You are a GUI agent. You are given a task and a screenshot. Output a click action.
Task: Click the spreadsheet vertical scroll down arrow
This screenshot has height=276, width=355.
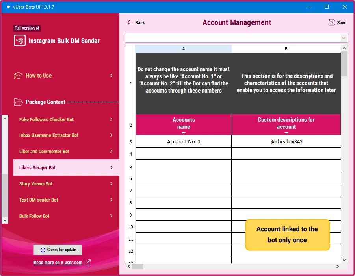click(344, 260)
